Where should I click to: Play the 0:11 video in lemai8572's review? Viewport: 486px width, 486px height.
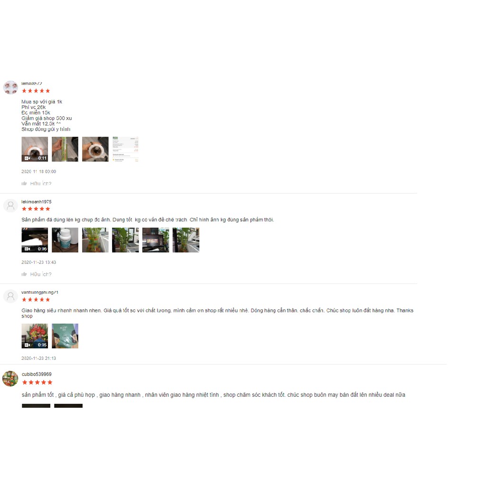pos(35,149)
